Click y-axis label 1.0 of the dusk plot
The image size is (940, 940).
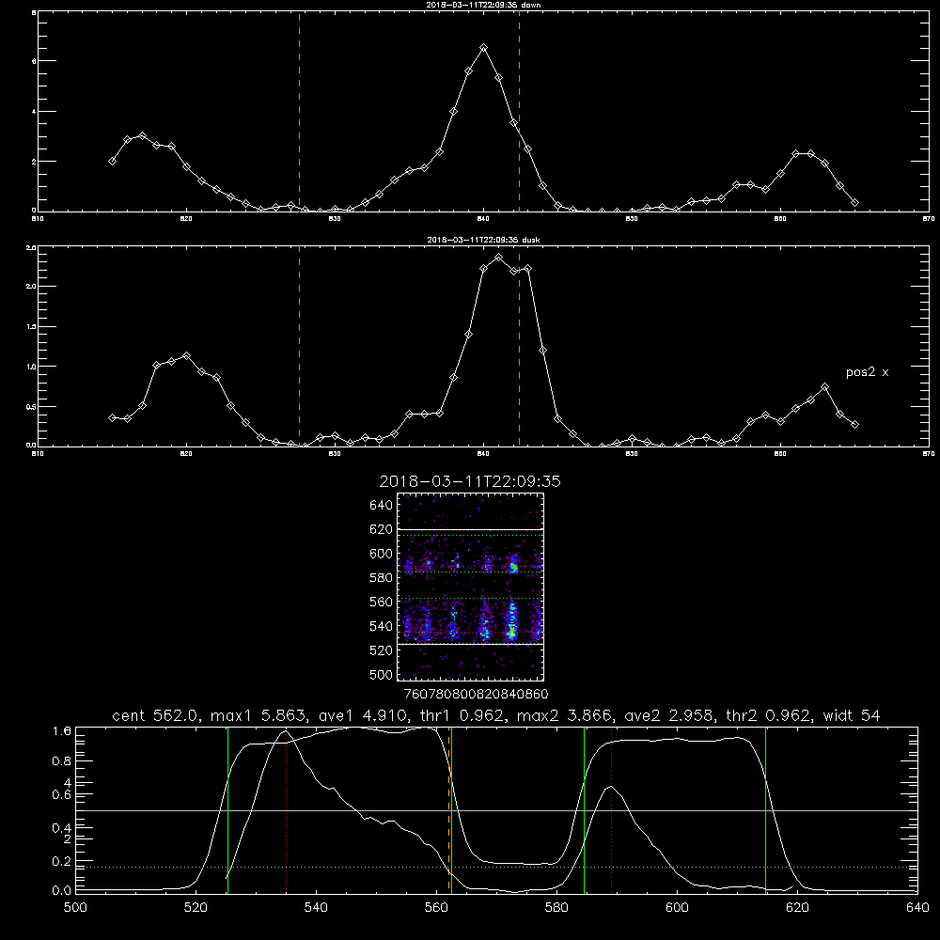click(x=31, y=367)
